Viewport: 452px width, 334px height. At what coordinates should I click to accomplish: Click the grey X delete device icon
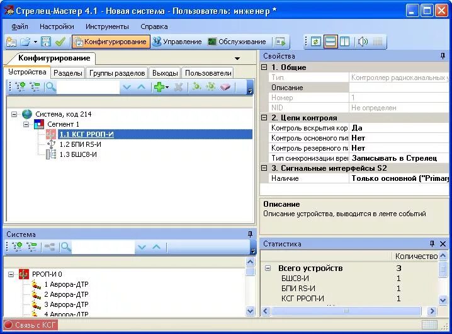pyautogui.click(x=178, y=86)
